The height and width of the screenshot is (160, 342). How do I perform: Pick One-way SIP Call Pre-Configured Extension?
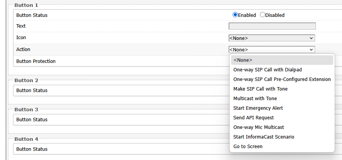tap(282, 79)
